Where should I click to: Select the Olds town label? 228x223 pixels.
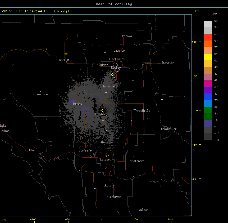(x=103, y=104)
